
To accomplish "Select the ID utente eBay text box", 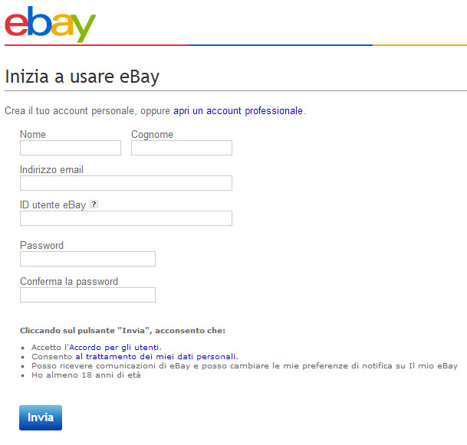I will pyautogui.click(x=126, y=218).
